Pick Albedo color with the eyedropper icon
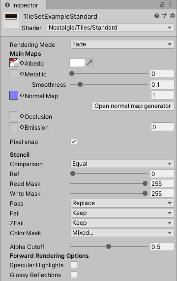The width and height of the screenshot is (177, 281). (89, 63)
